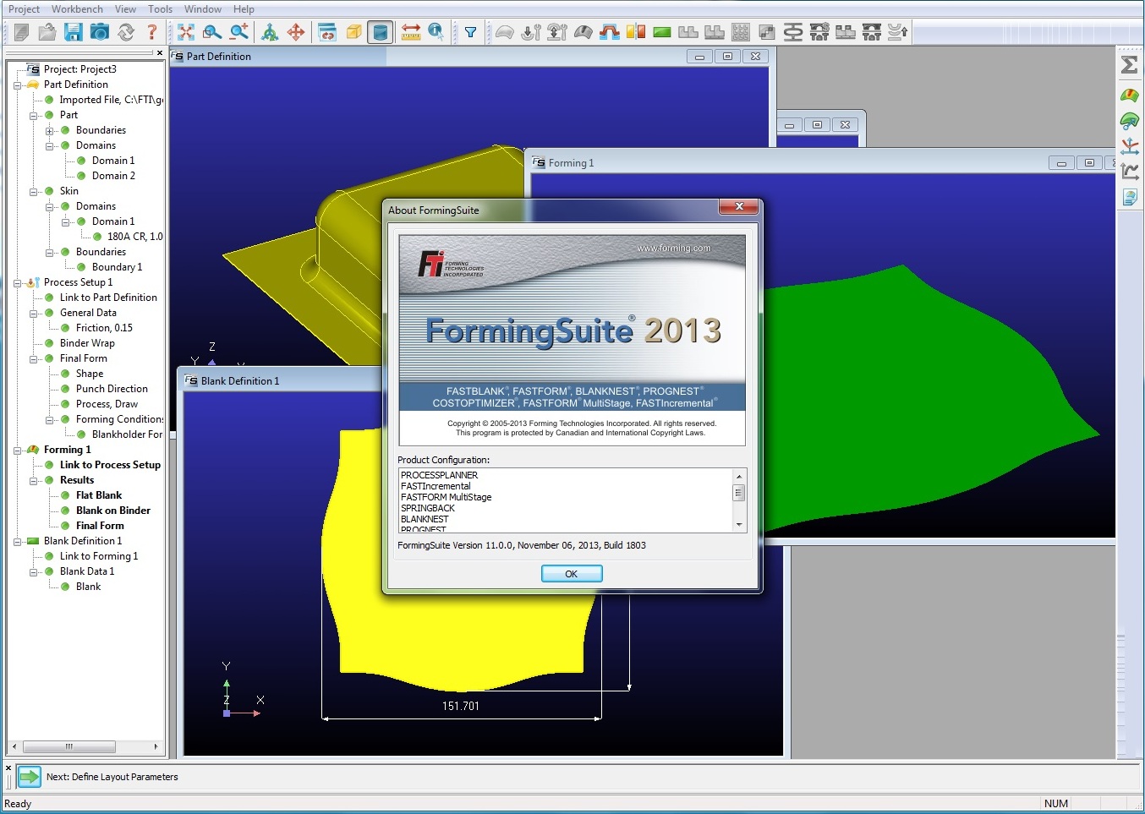Viewport: 1145px width, 814px height.
Task: Collapse the General Data node
Action: (x=34, y=313)
